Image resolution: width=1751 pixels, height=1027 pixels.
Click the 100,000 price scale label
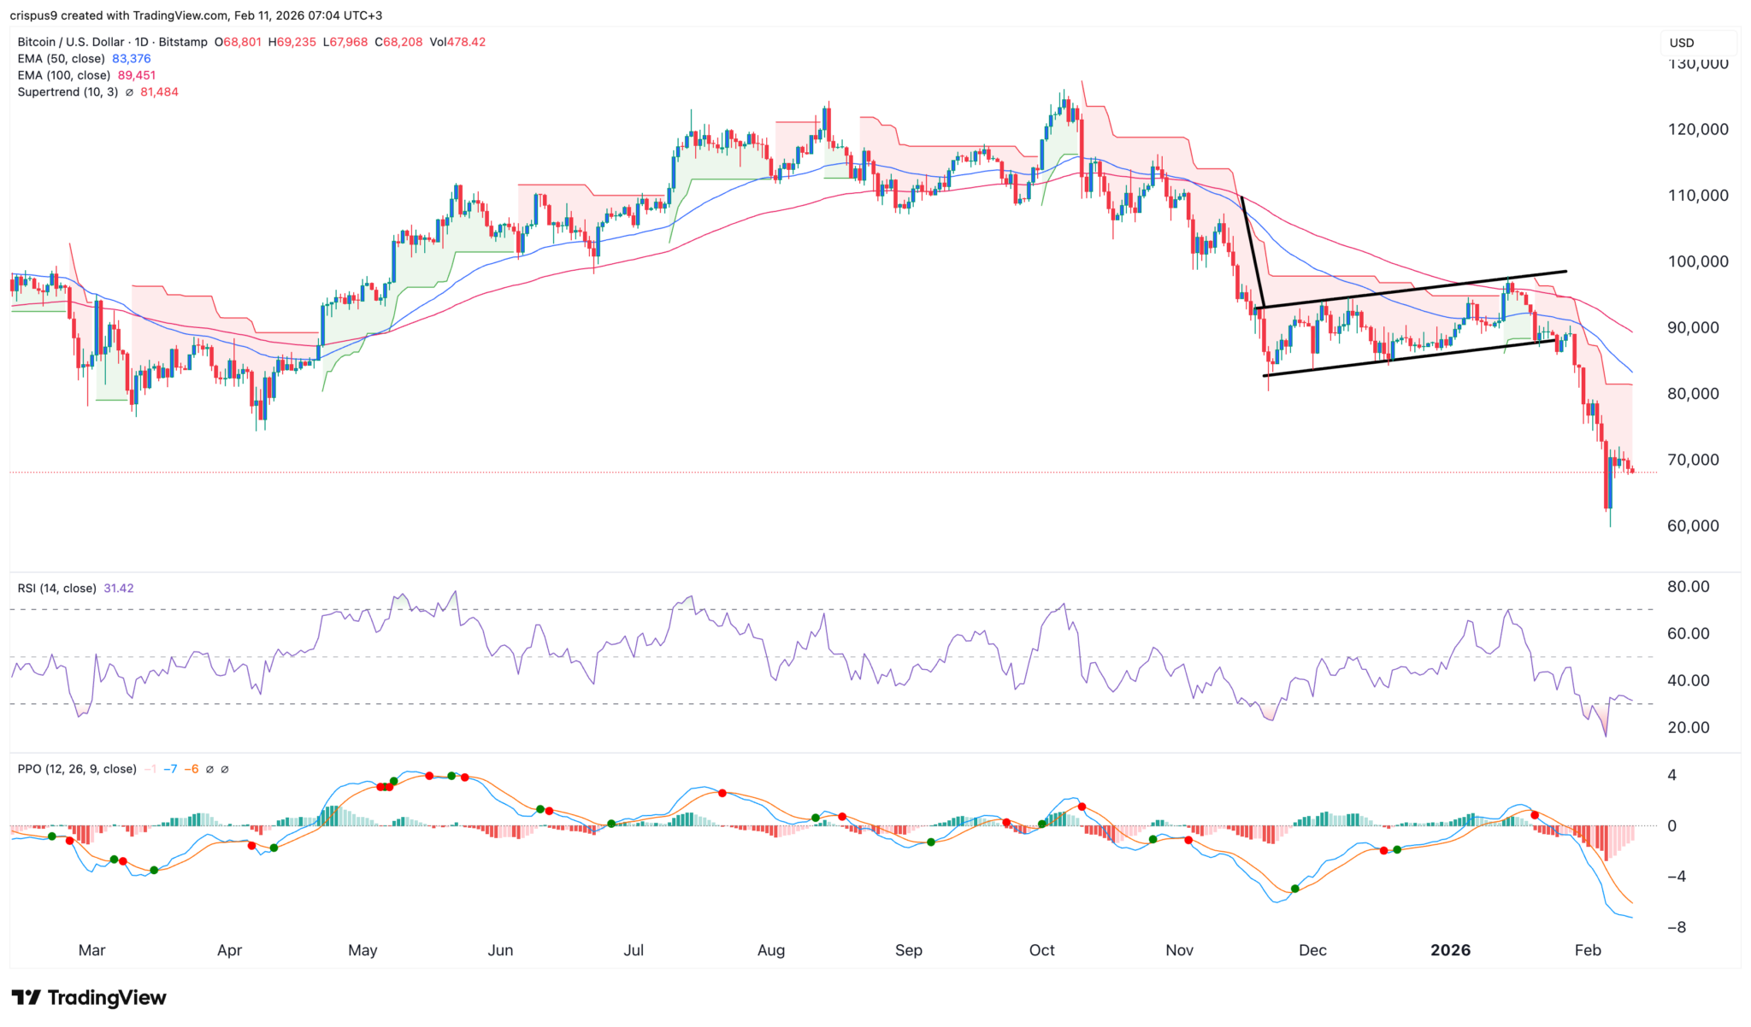(x=1697, y=261)
